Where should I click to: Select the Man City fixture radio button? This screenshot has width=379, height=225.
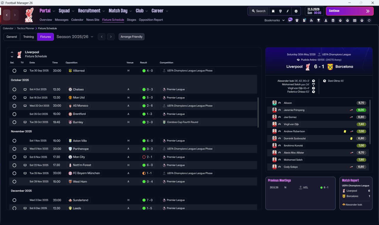14,157
